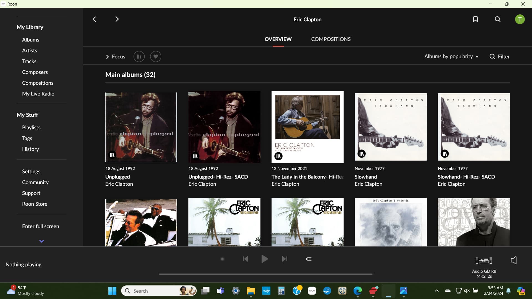Open the Slowhand Hi-Rez SACD cover
The height and width of the screenshot is (299, 532).
tap(474, 127)
